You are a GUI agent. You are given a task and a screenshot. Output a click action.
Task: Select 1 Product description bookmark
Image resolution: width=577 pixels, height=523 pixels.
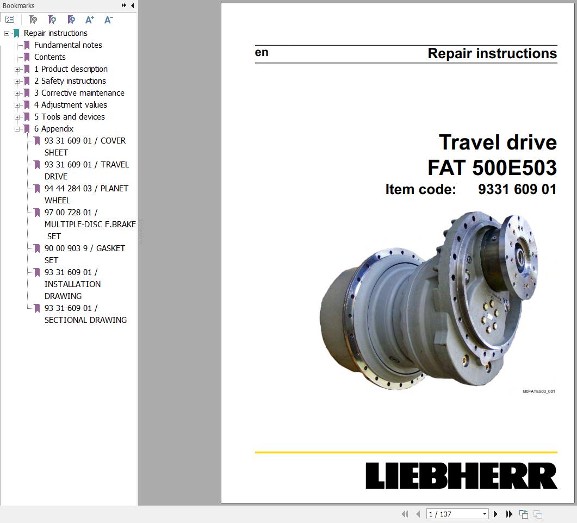pos(71,69)
